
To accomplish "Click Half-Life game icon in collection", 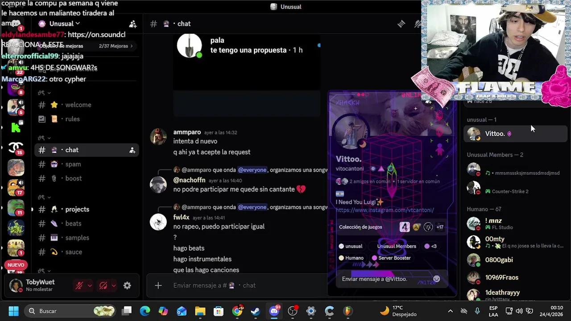I will coord(416,227).
